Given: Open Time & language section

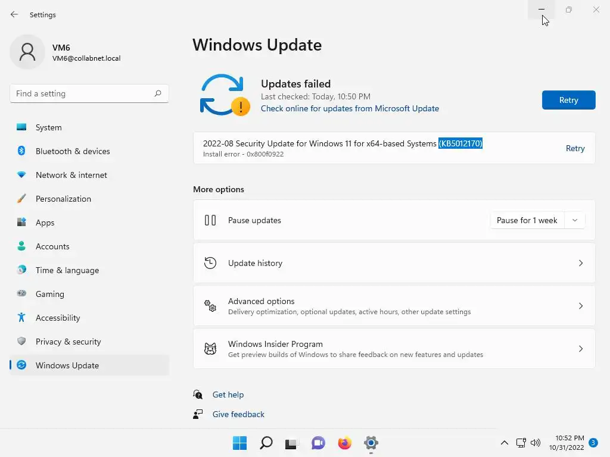Looking at the screenshot, I should 67,270.
